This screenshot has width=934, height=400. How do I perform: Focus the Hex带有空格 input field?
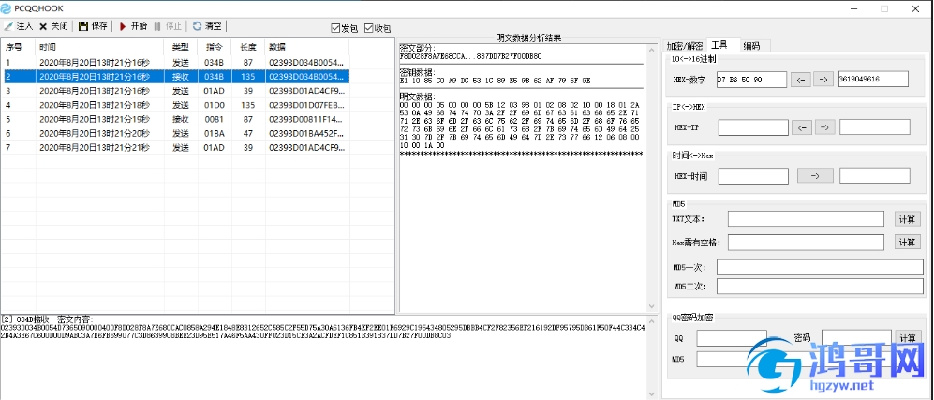point(806,242)
